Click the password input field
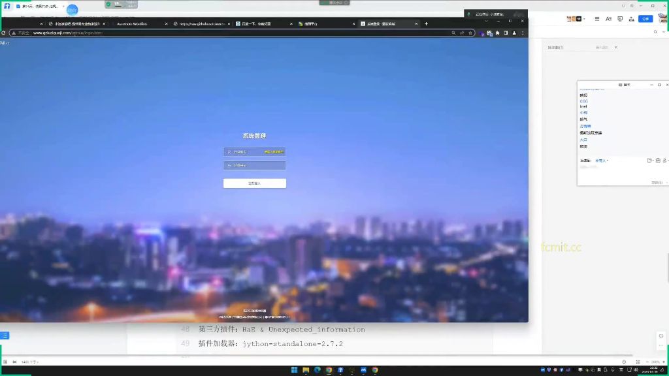The width and height of the screenshot is (669, 376). point(255,165)
